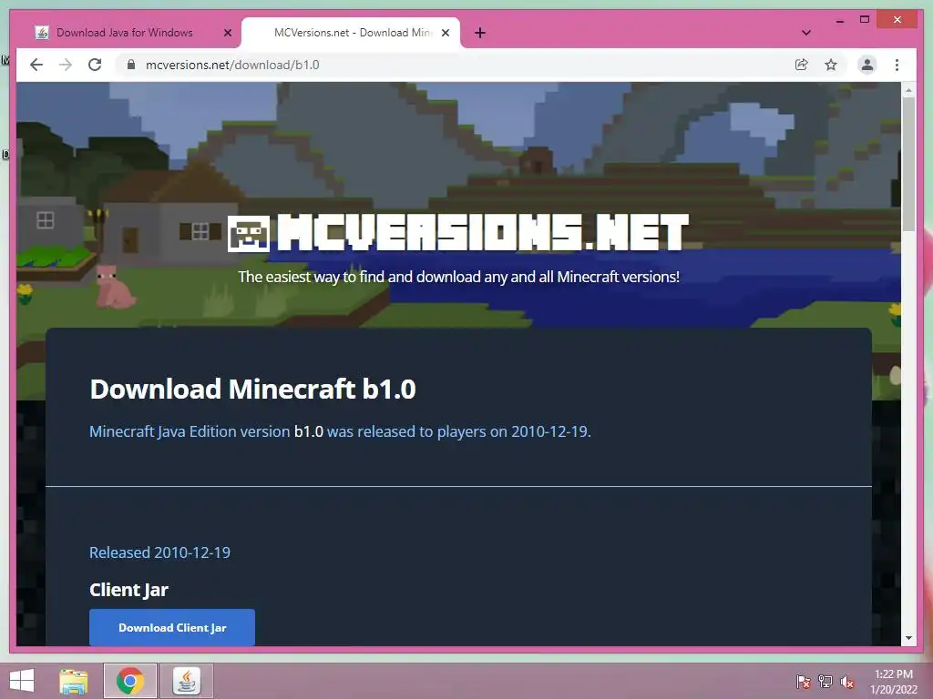Screen dimensions: 933x699
Task: Open the Action Center flag tray icon
Action: click(804, 682)
